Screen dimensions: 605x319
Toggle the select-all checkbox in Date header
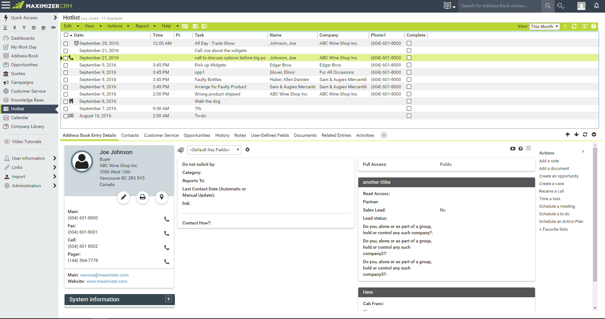click(66, 35)
